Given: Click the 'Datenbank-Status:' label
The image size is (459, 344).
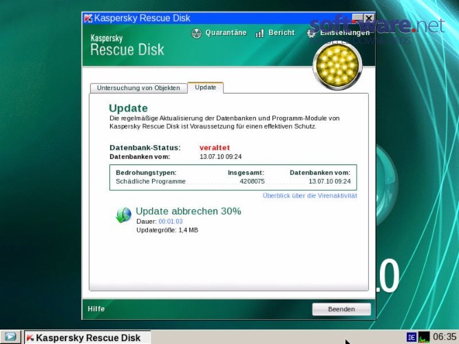Looking at the screenshot, I should (145, 147).
